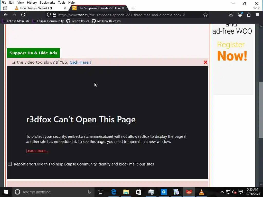Select The Simpsons Episode 221 tab
The height and width of the screenshot is (197, 263).
point(99,8)
